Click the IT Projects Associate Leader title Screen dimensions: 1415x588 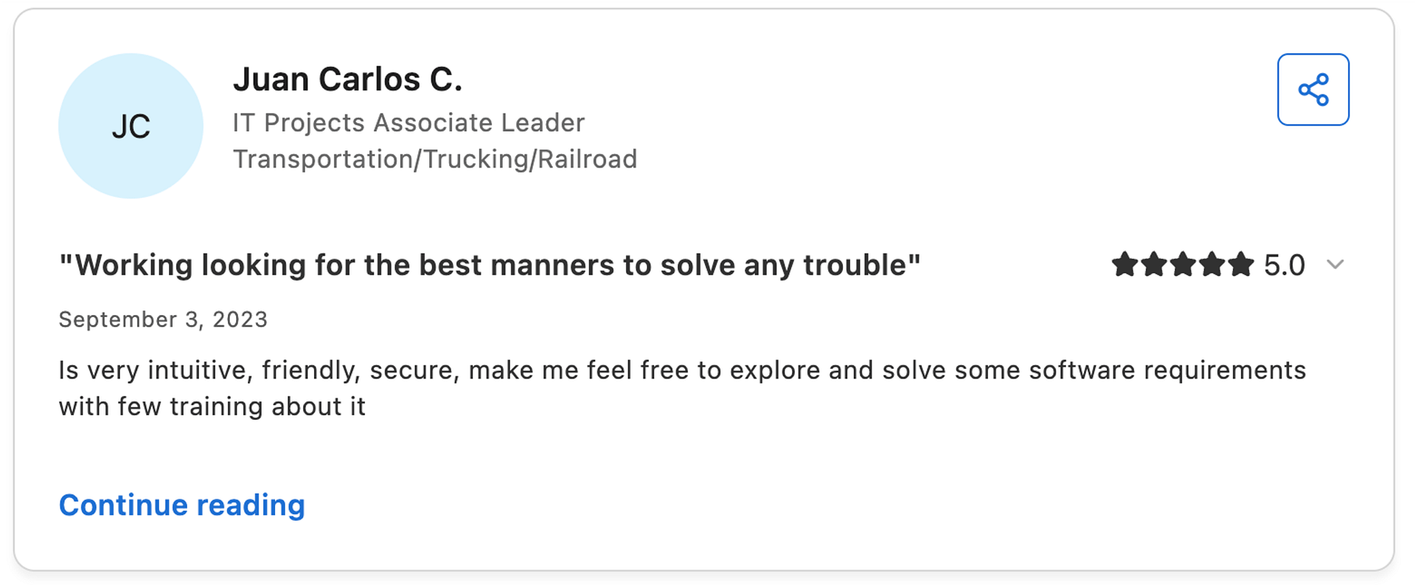pos(408,122)
